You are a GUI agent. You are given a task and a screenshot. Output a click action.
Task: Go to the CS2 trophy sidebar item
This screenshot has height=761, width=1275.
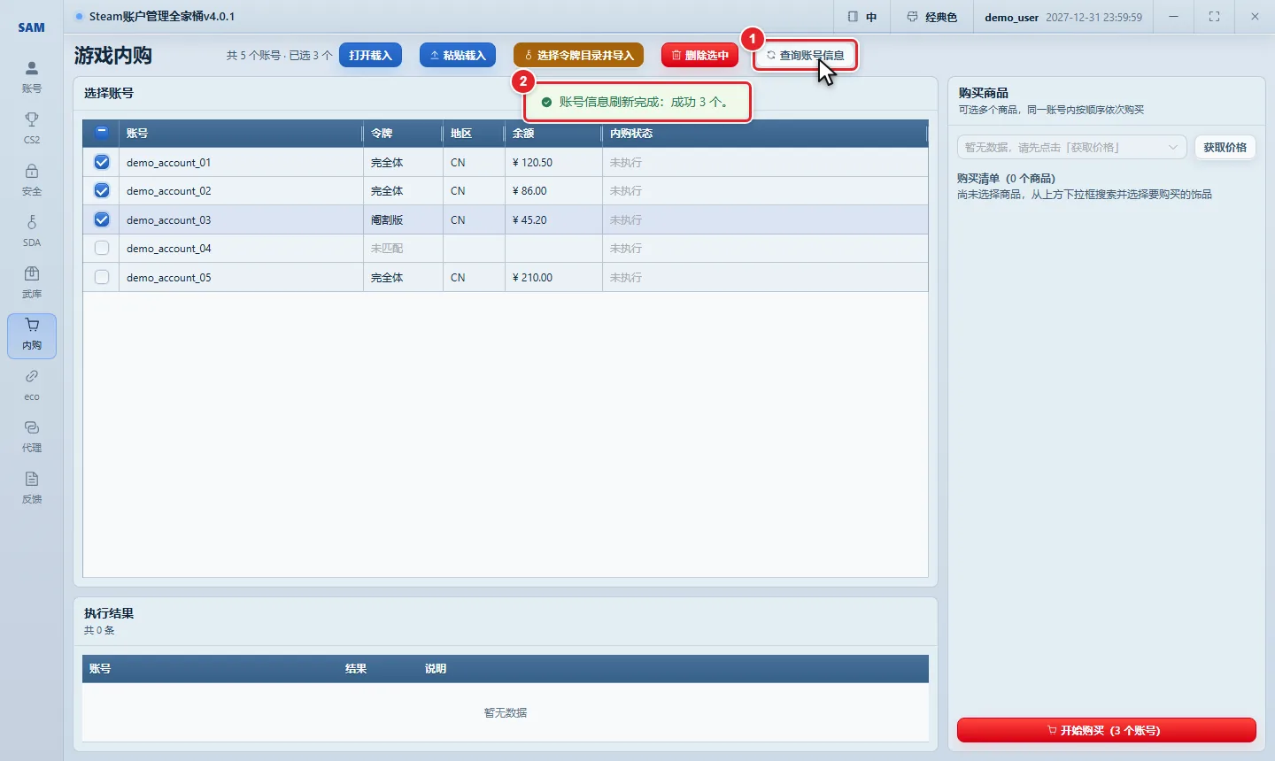[x=32, y=129]
